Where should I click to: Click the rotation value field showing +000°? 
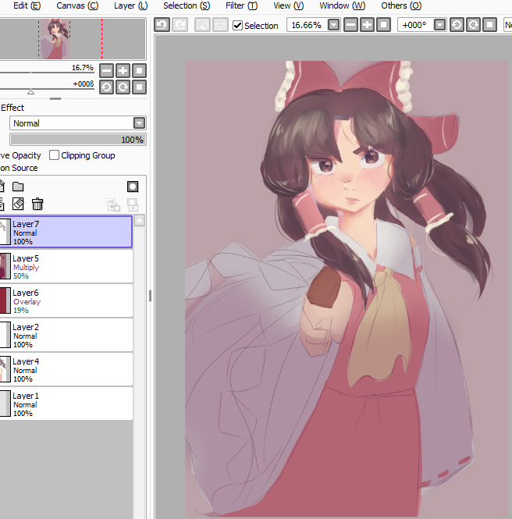pos(414,25)
